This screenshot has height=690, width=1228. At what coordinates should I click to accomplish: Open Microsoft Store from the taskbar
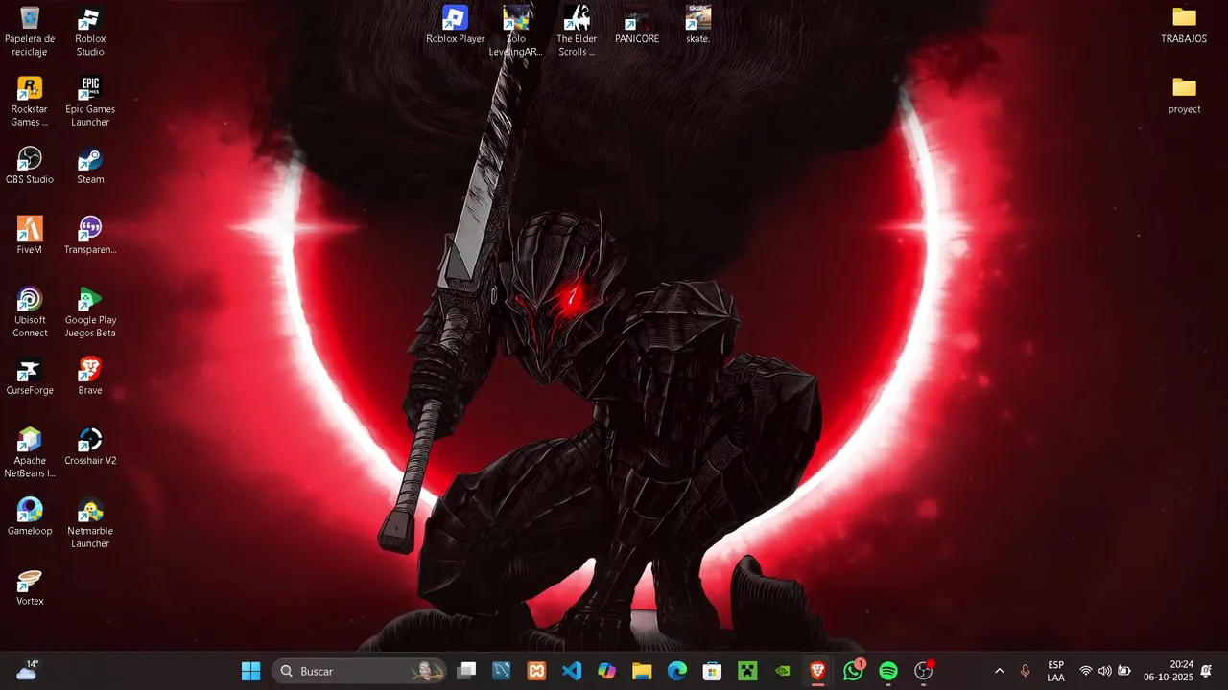click(713, 671)
